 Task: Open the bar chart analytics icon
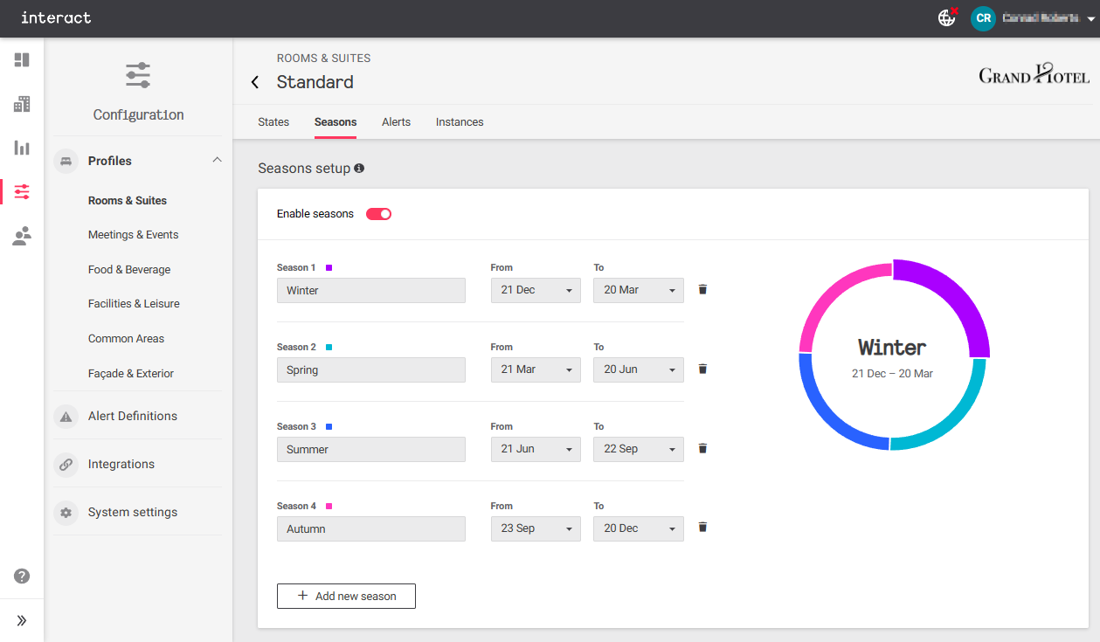pyautogui.click(x=22, y=148)
